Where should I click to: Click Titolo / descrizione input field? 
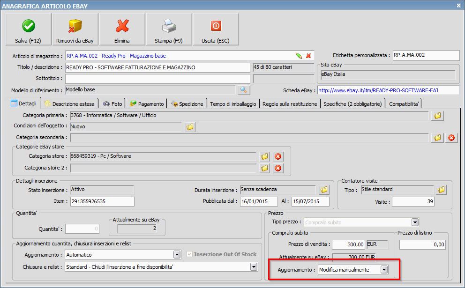click(157, 67)
